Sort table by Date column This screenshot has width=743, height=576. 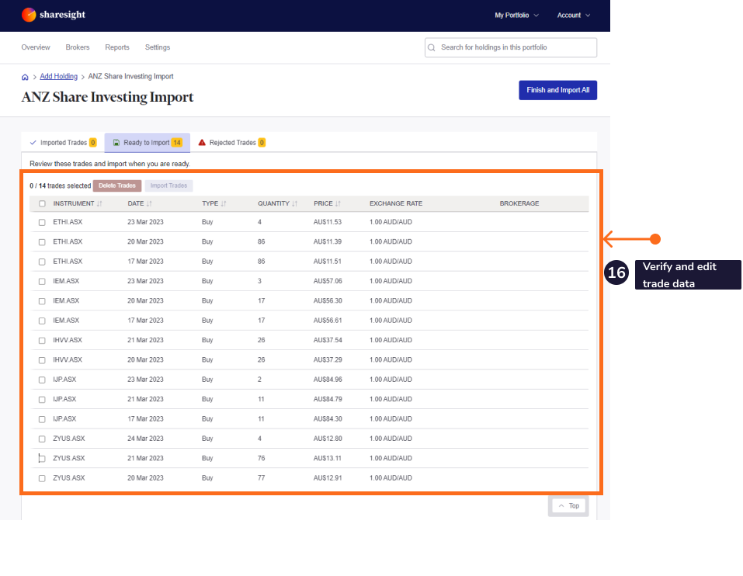pyautogui.click(x=149, y=203)
